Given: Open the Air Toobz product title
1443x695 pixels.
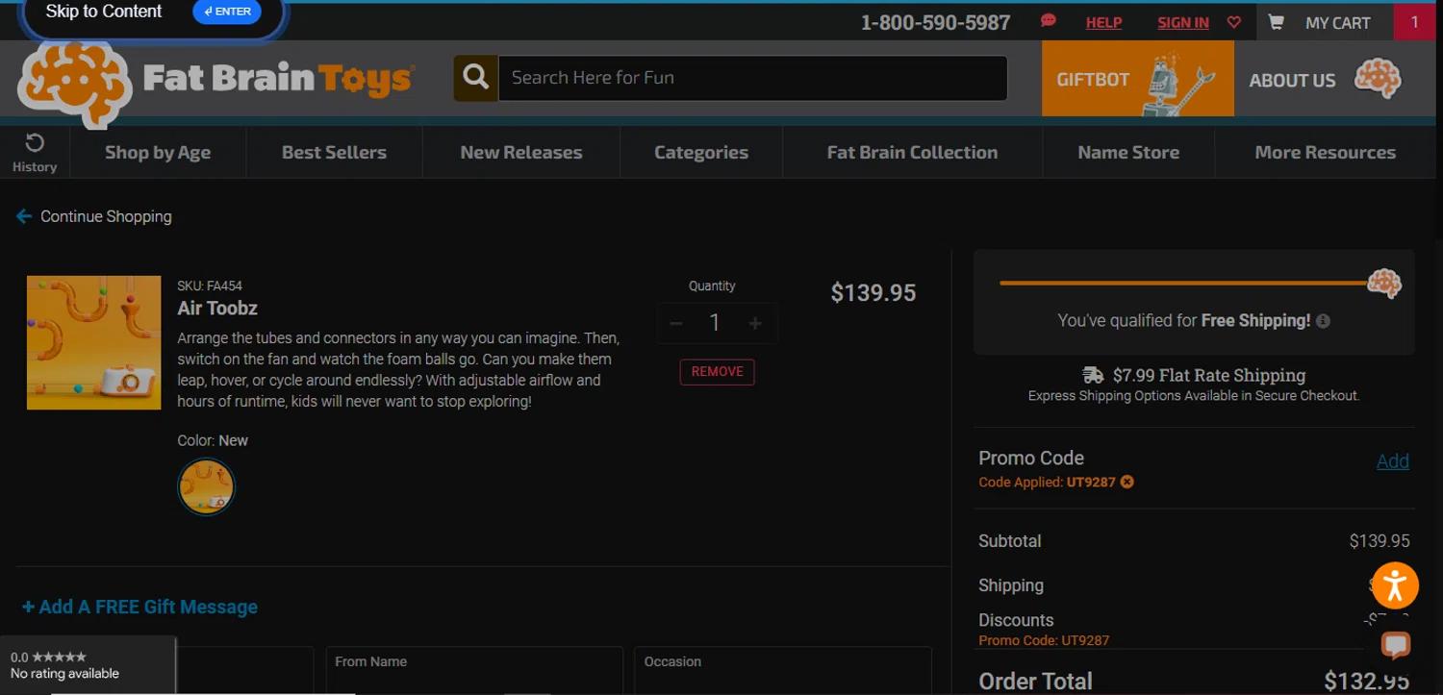Looking at the screenshot, I should [x=217, y=309].
